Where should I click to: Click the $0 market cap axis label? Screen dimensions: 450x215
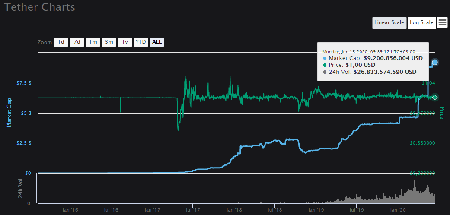(x=28, y=173)
